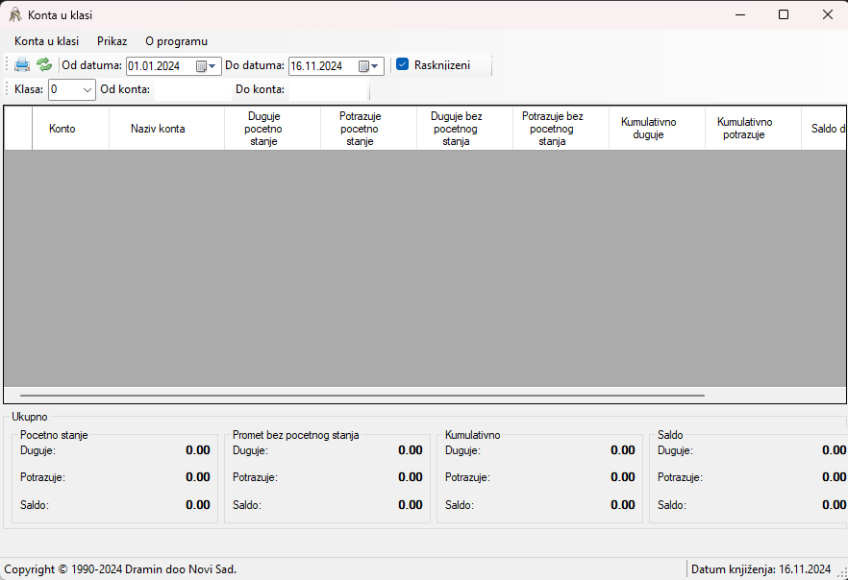Expand the Klasa combo box

[87, 89]
